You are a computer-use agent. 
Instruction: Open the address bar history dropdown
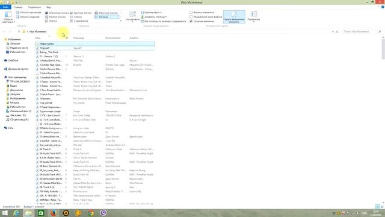pos(333,31)
